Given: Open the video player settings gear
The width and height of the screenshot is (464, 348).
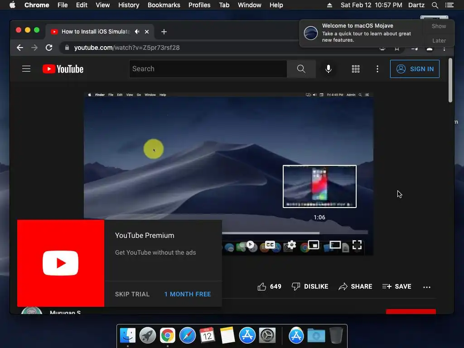Looking at the screenshot, I should (292, 245).
